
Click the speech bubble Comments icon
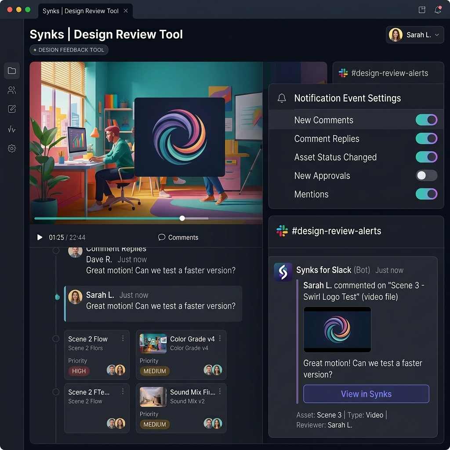point(162,237)
